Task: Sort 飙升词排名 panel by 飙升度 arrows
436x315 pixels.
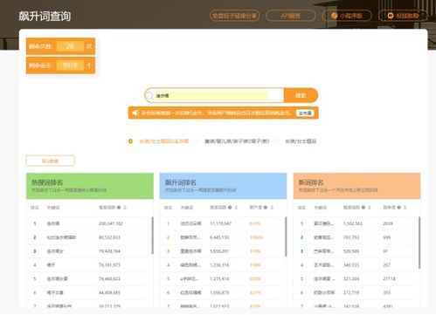Action: tap(272, 208)
